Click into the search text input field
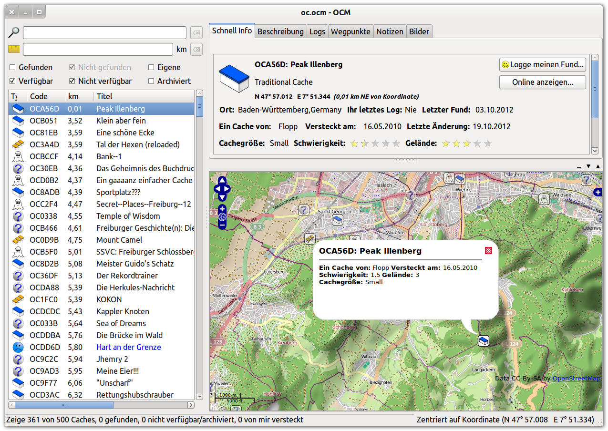The width and height of the screenshot is (608, 431). [104, 32]
